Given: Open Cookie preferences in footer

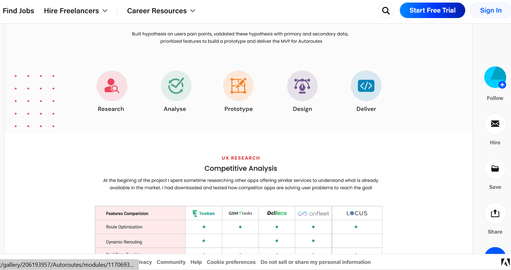Looking at the screenshot, I should click(231, 262).
